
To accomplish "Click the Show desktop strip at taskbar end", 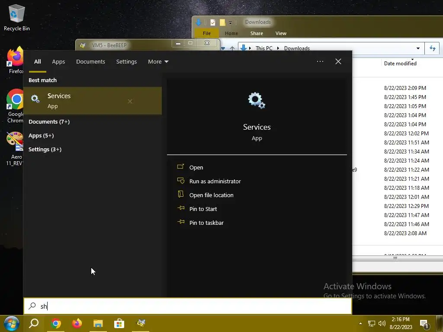I will (439, 323).
